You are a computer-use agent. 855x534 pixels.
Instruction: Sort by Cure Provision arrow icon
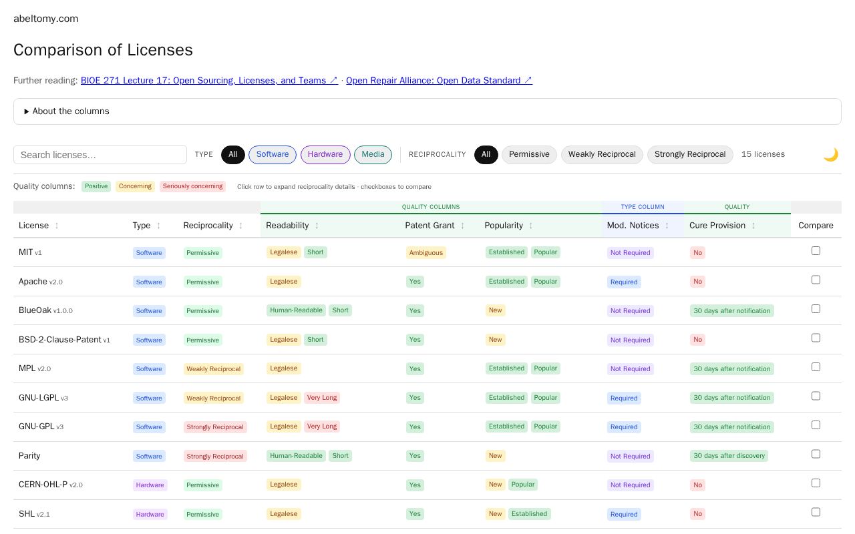click(x=753, y=226)
